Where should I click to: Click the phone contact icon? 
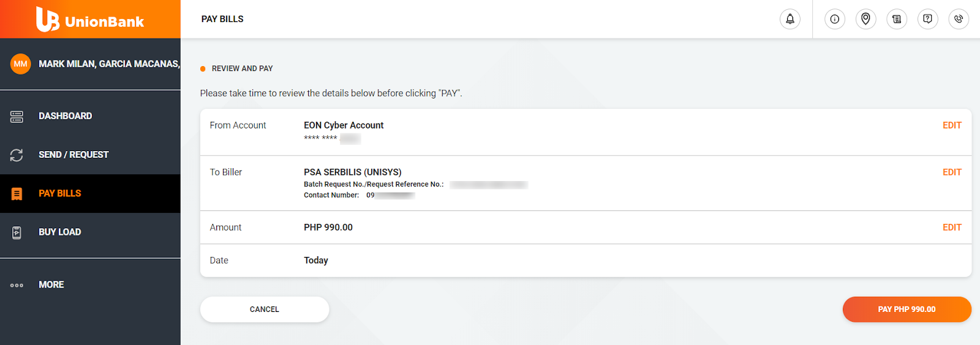[959, 19]
